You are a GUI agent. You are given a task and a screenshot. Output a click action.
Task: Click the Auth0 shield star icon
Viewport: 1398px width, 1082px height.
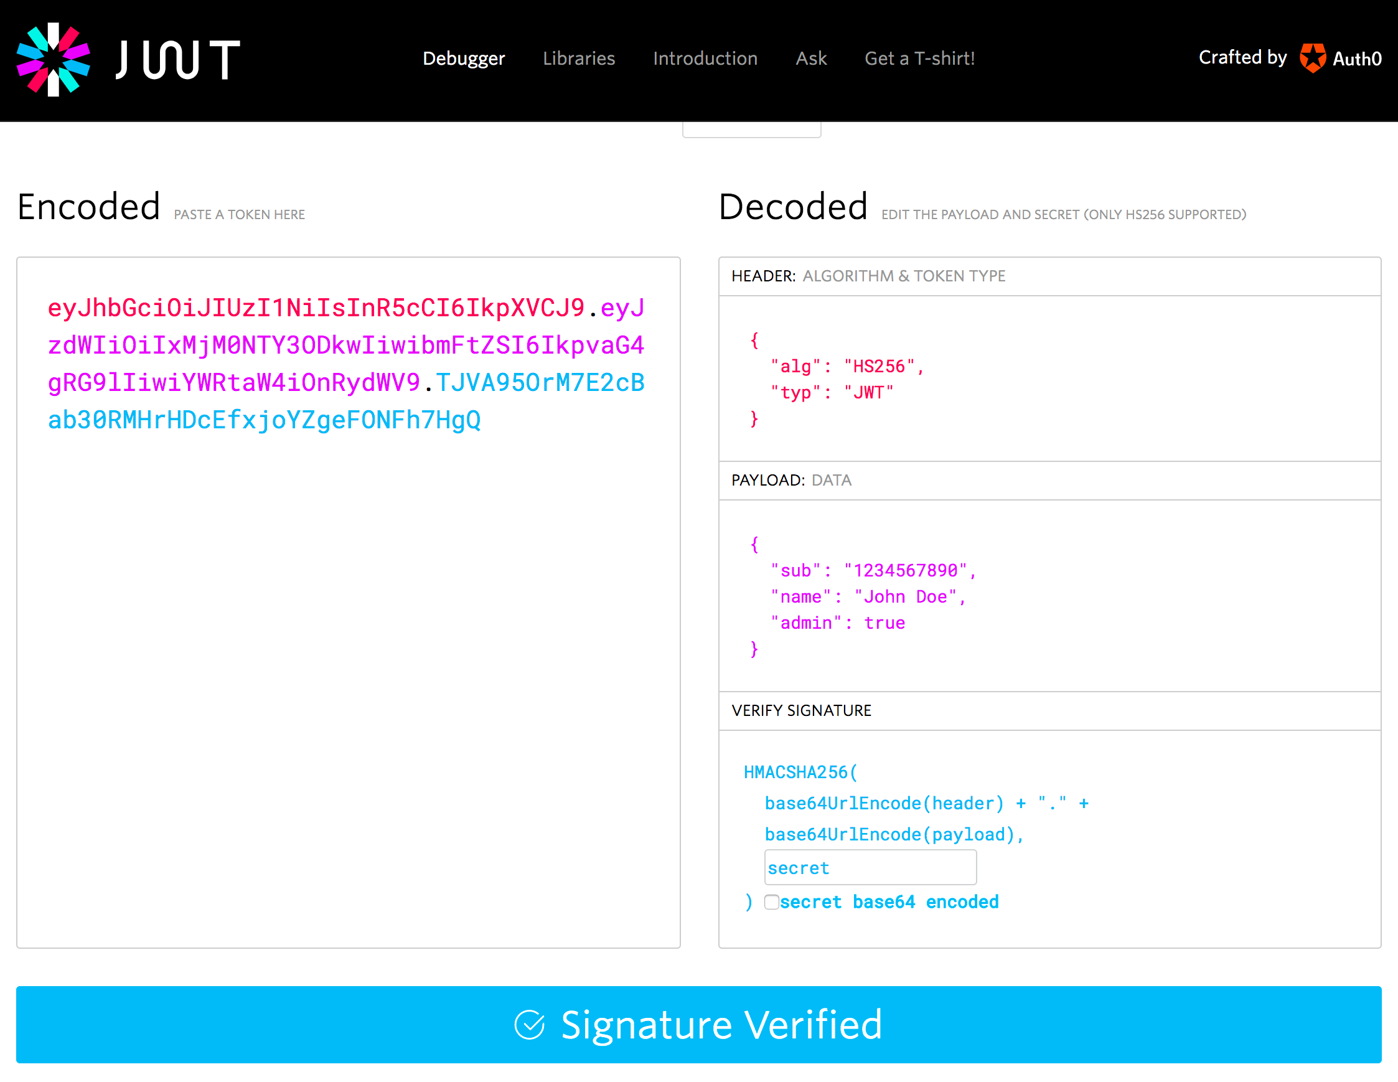click(x=1312, y=59)
